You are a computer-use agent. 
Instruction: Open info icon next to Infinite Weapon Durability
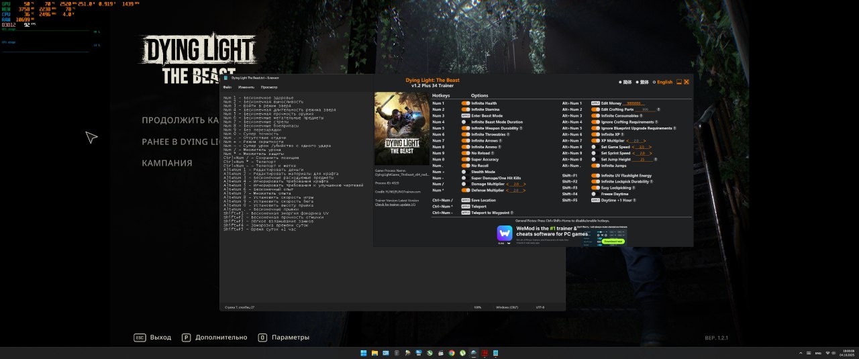(521, 128)
